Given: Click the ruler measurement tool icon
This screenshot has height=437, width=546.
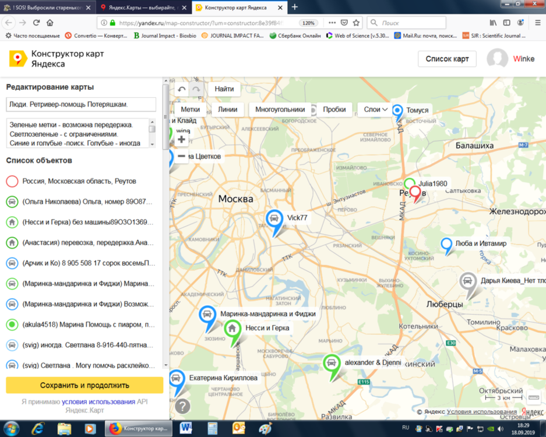Looking at the screenshot, I should tap(533, 397).
